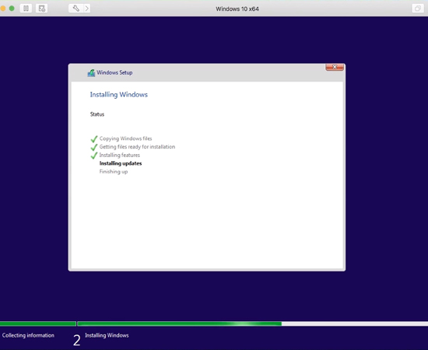Image resolution: width=428 pixels, height=350 pixels.
Task: Pause the virtual machine
Action: pos(26,9)
